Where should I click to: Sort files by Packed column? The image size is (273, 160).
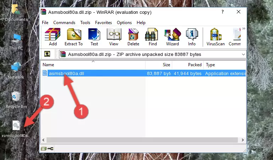(x=188, y=65)
